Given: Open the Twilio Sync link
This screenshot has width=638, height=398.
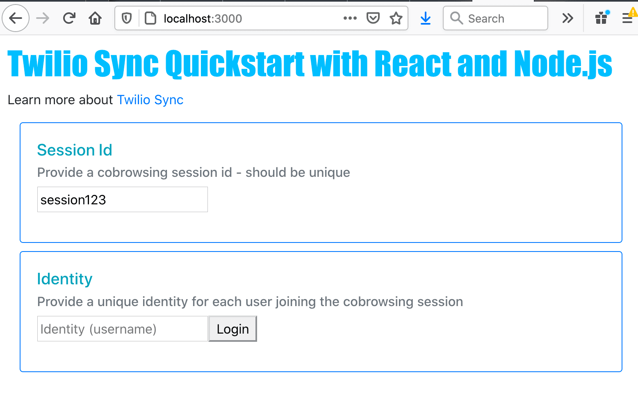Looking at the screenshot, I should click(x=150, y=100).
